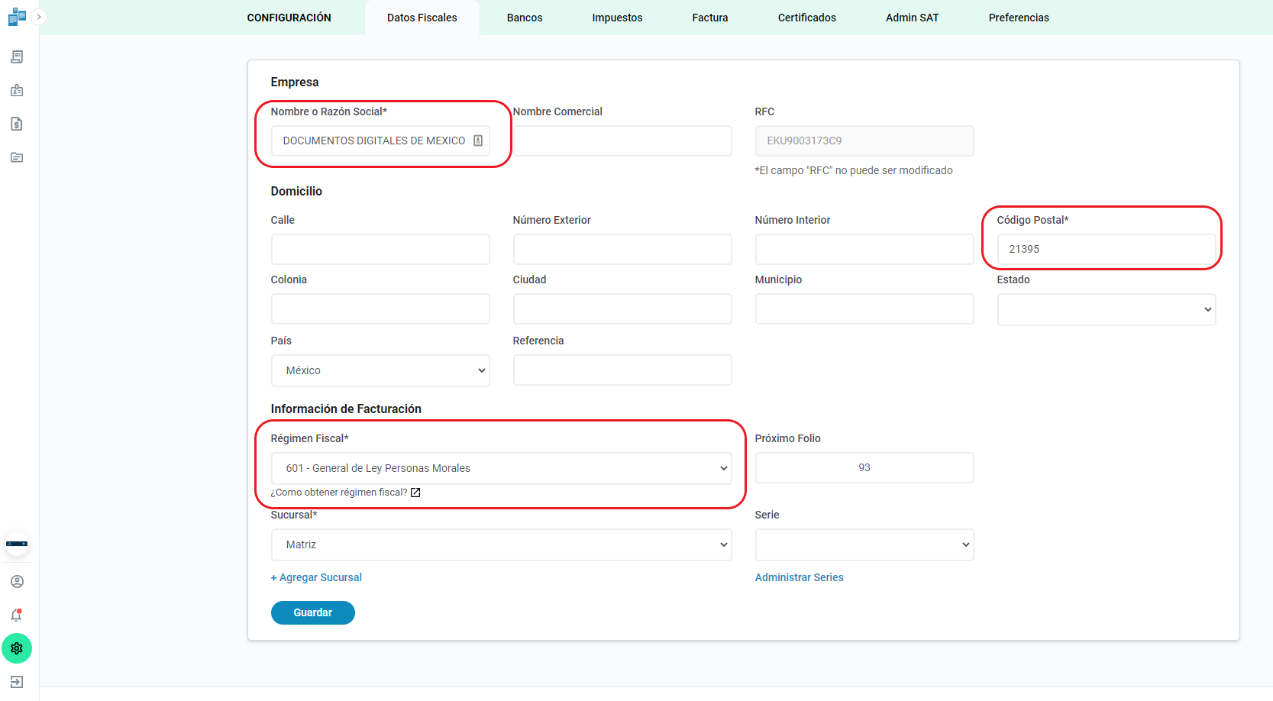
Task: Switch to the Bancos tab
Action: tap(525, 18)
